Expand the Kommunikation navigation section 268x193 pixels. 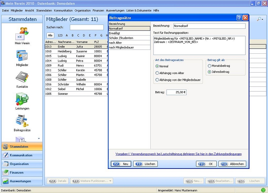click(x=22, y=155)
